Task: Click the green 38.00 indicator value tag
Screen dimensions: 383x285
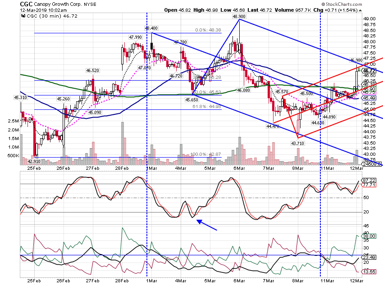Action: (369, 236)
